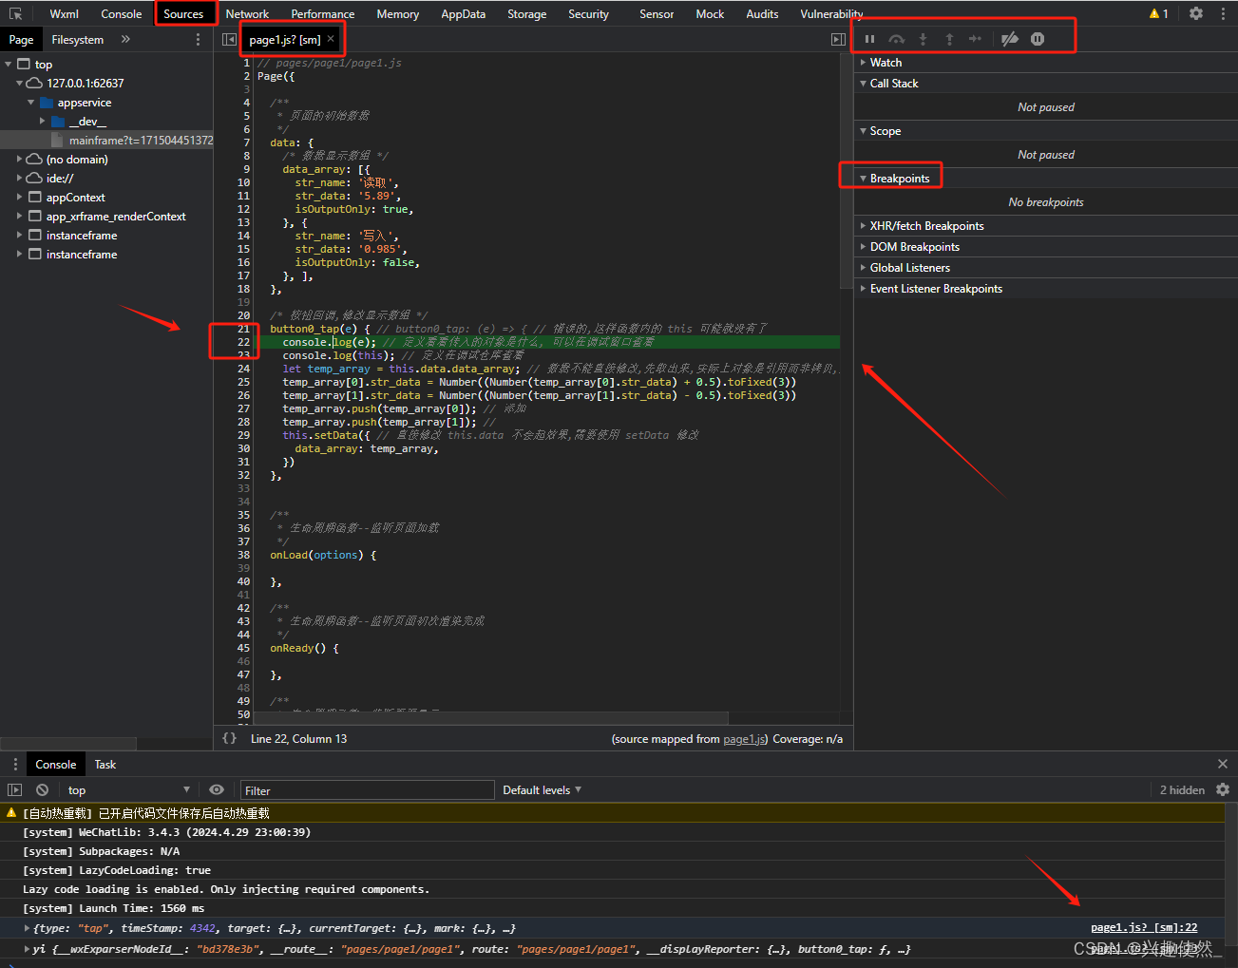
Task: Open the Mock tab
Action: (x=710, y=13)
